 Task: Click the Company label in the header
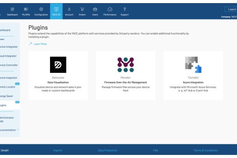click(226, 17)
